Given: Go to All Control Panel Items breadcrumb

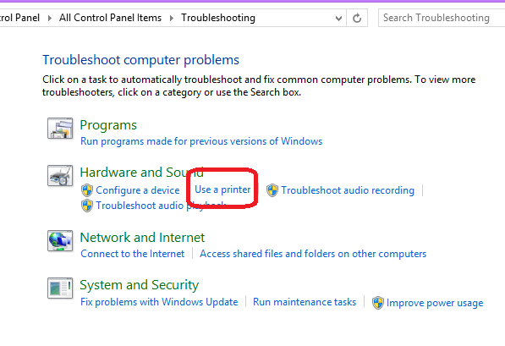Looking at the screenshot, I should click(110, 18).
